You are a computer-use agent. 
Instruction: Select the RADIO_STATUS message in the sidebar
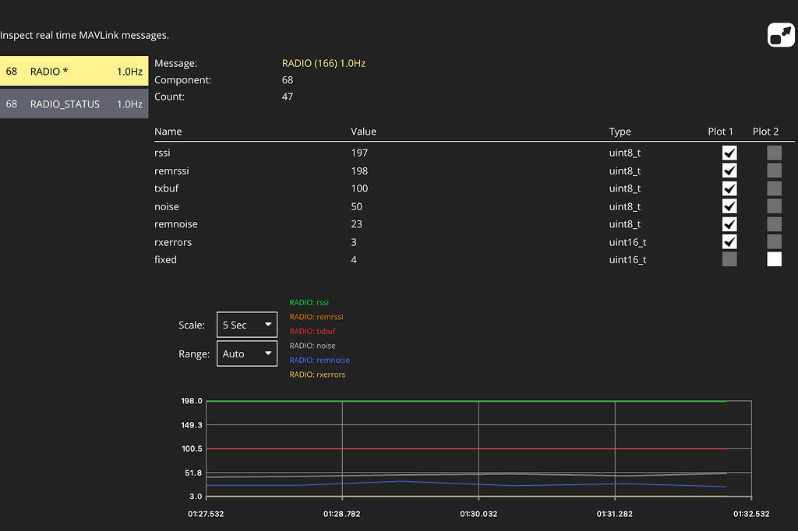(74, 104)
